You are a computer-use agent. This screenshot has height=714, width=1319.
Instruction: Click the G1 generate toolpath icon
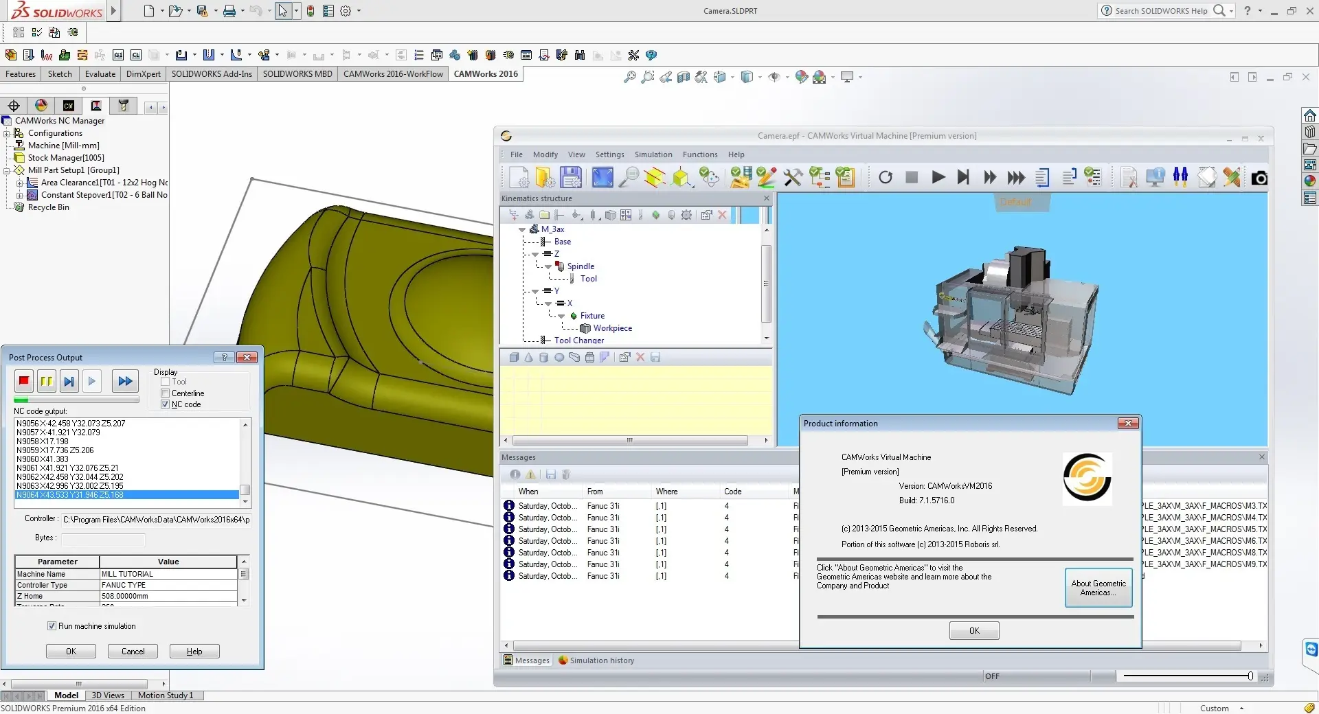(118, 55)
